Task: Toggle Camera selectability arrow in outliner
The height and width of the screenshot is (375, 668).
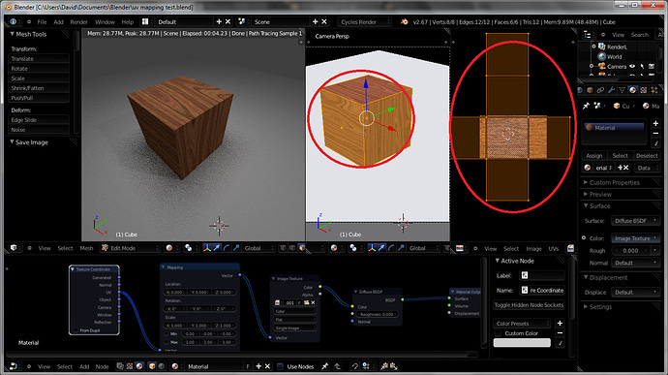Action: click(x=642, y=66)
